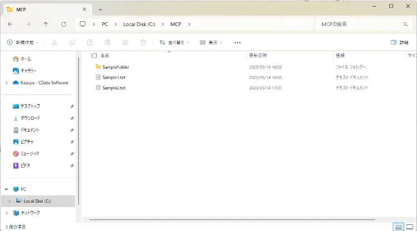The height and width of the screenshot is (231, 417).
Task: Select the Local Disk (C:) breadcrumb segment
Action: pyautogui.click(x=139, y=24)
